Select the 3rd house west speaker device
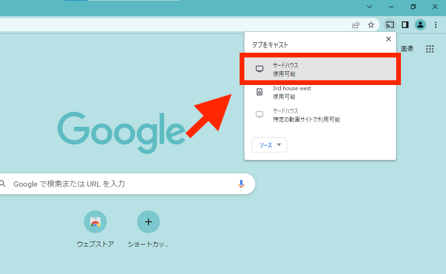Screen dimensions: 446x274 pos(320,92)
